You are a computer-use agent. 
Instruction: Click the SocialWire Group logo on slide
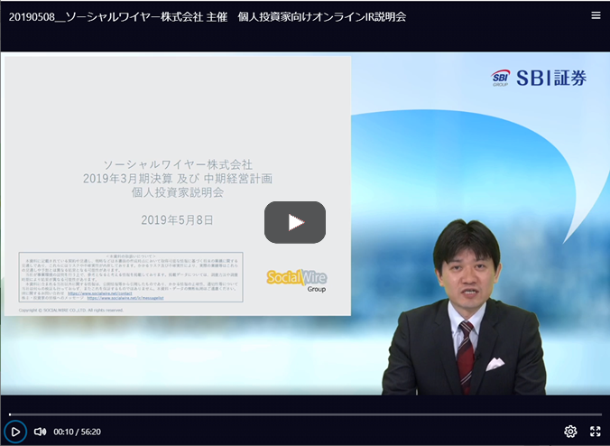297,280
